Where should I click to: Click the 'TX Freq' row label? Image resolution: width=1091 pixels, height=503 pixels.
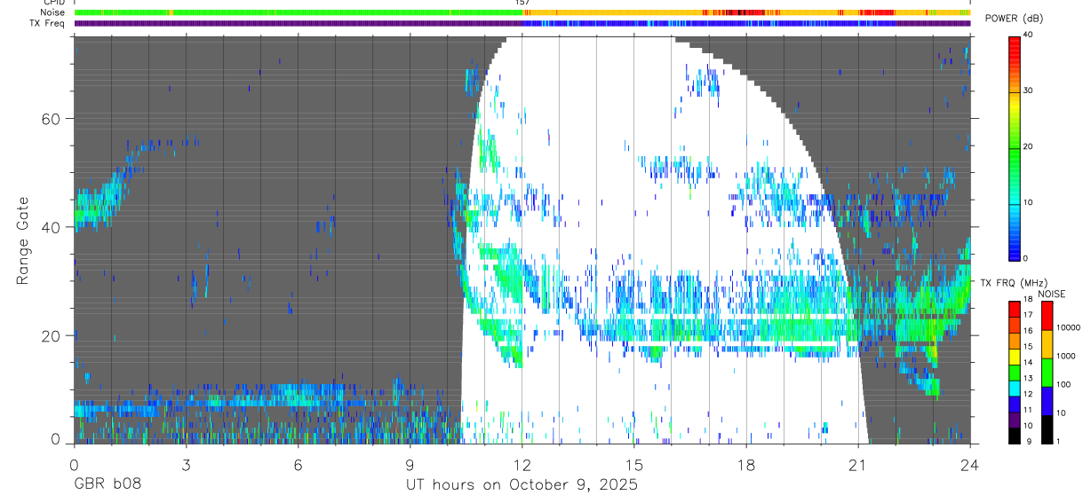pyautogui.click(x=49, y=23)
